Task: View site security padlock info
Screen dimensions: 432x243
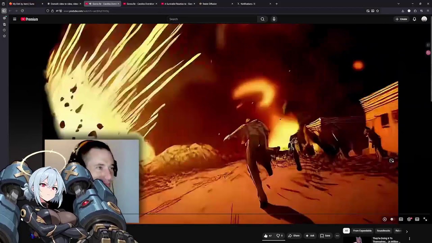Action: [x=52, y=11]
